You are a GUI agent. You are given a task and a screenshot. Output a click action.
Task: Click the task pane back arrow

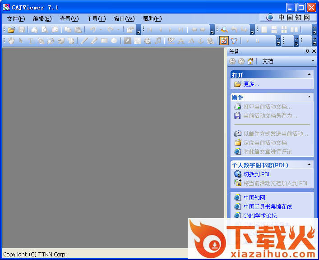click(x=233, y=61)
